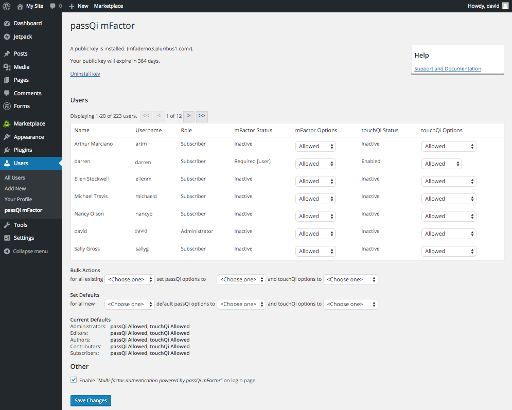Click the Save Changes button

point(91,401)
